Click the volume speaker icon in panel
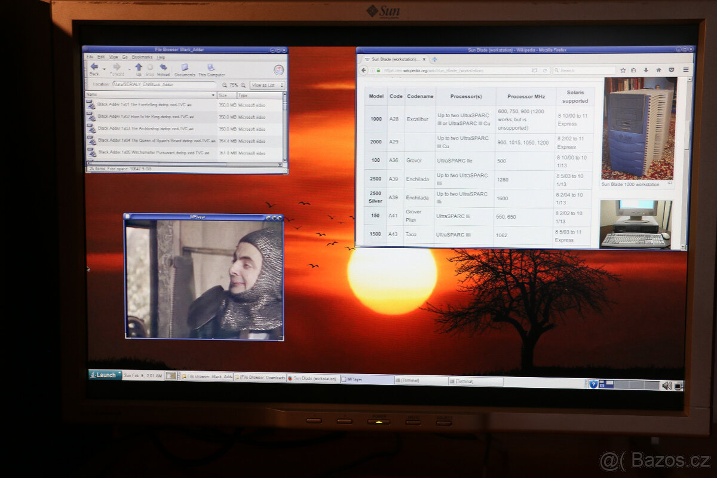 point(666,385)
